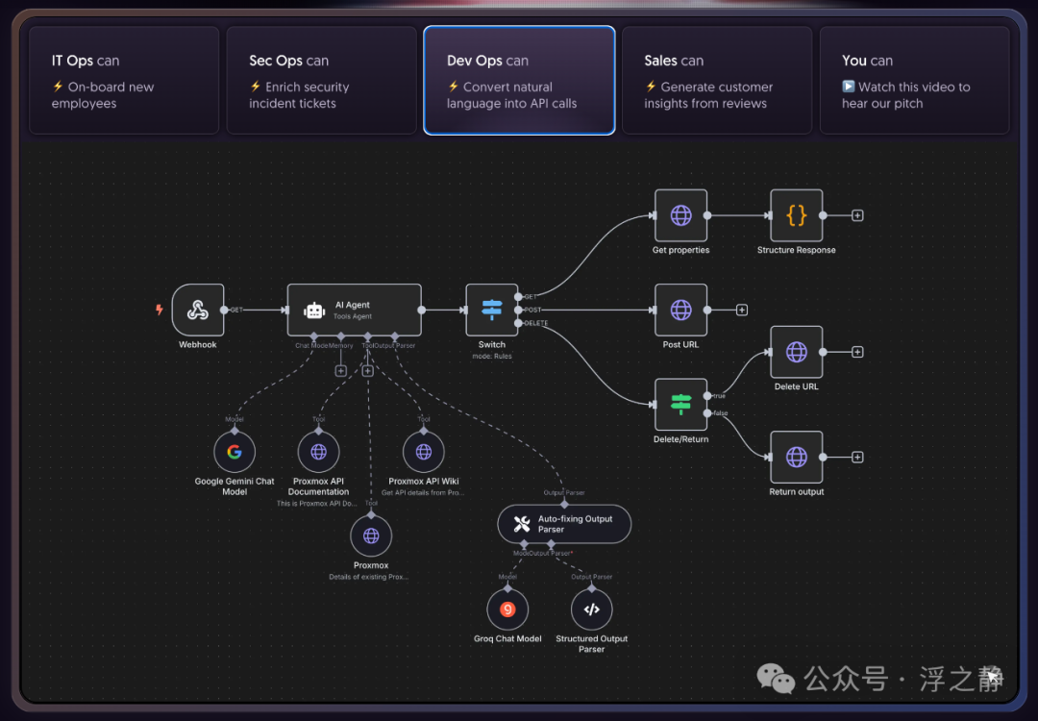The width and height of the screenshot is (1038, 721).
Task: Open the Delete/Return IF node
Action: [680, 405]
